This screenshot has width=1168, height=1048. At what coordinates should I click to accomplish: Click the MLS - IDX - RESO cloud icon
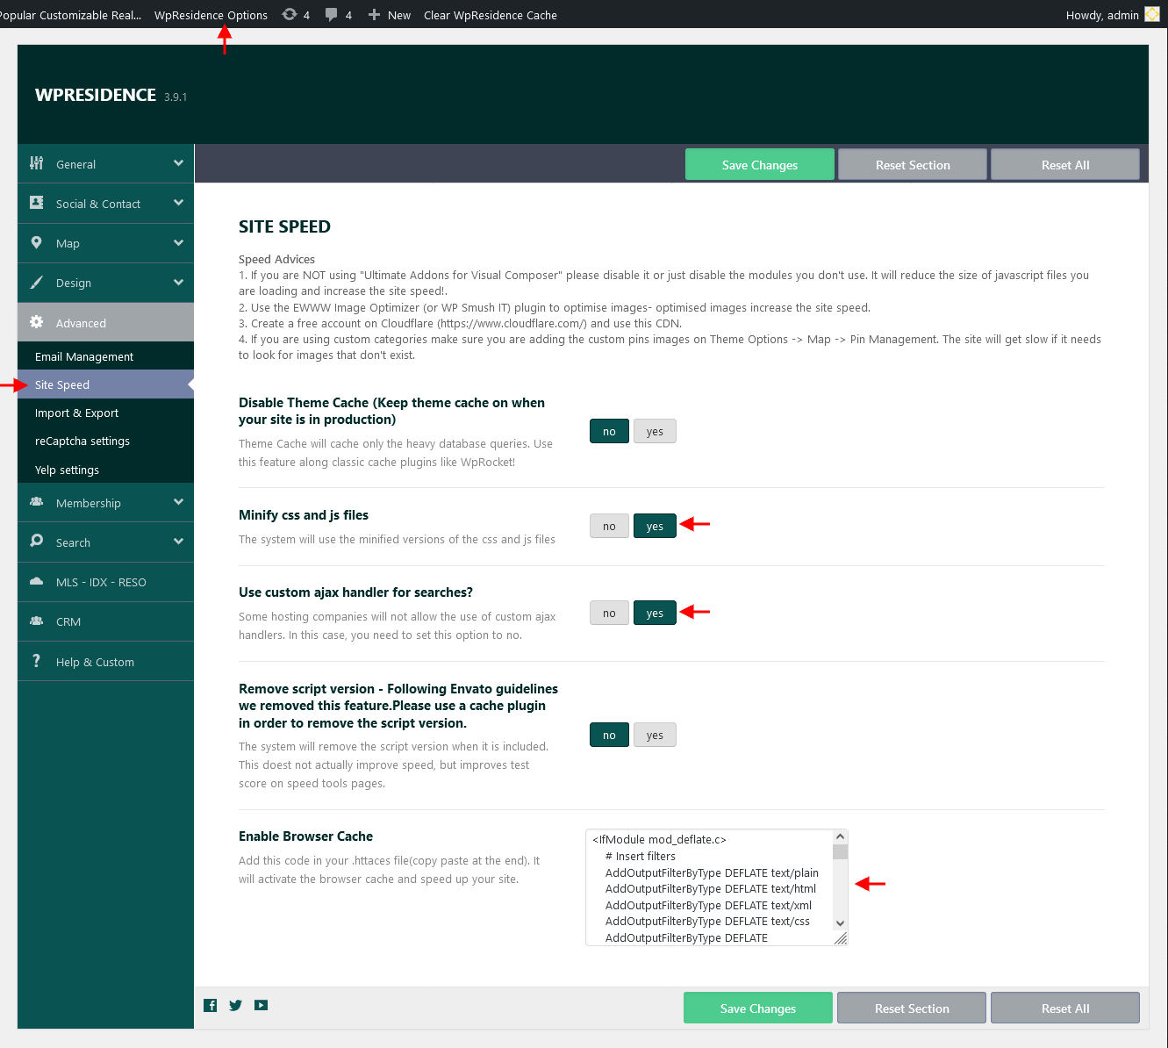click(36, 581)
